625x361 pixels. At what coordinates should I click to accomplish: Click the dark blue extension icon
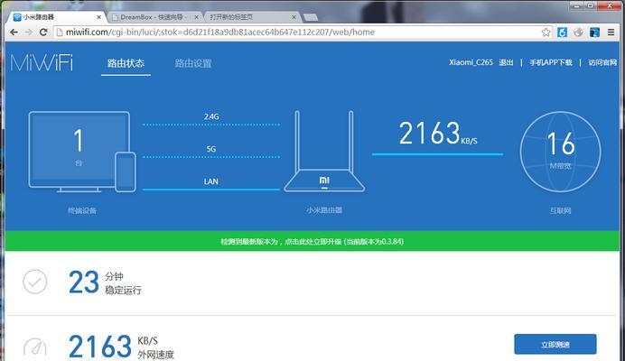pos(594,32)
